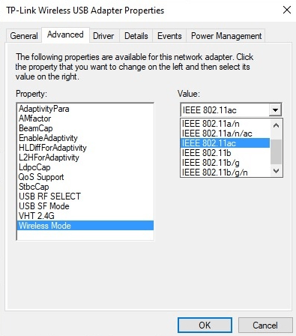Select QoS Support property

85,177
